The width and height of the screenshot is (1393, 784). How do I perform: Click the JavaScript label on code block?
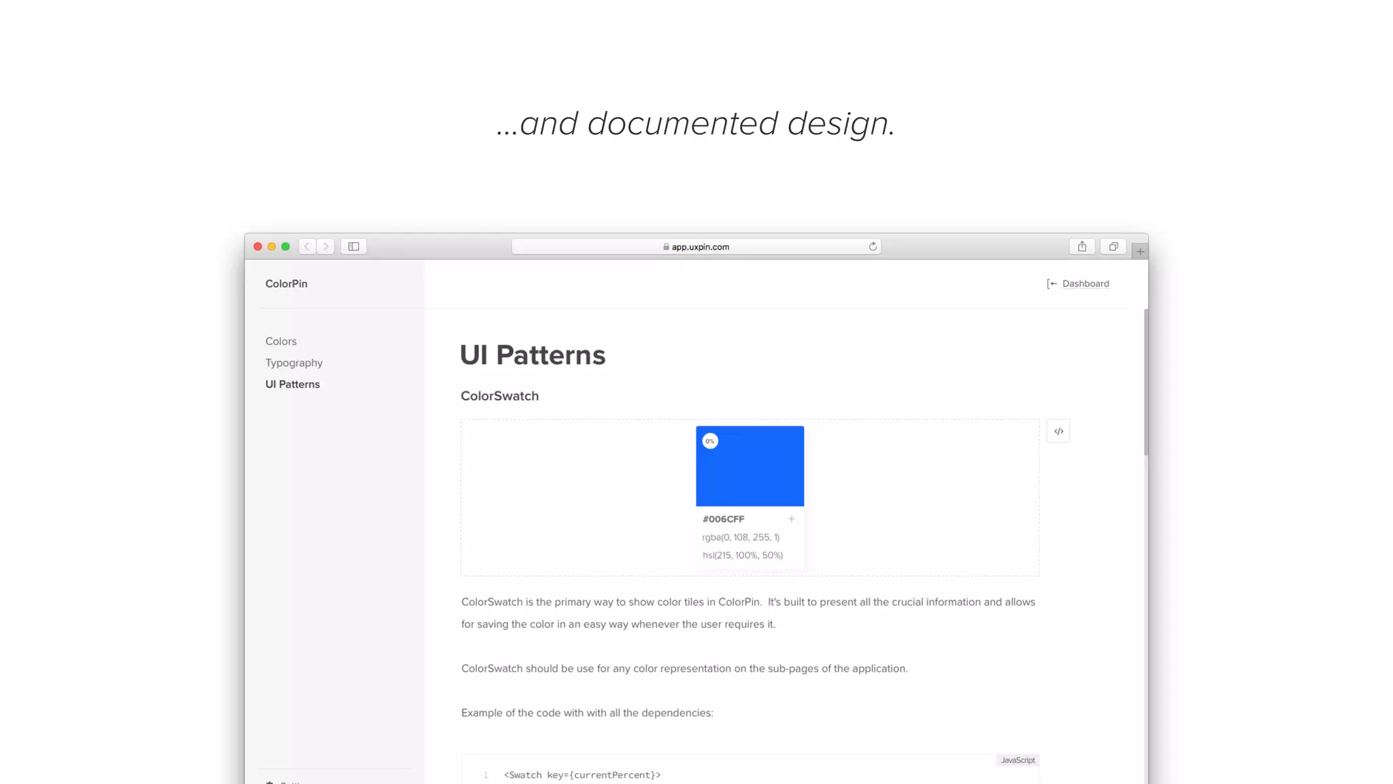pos(1018,760)
